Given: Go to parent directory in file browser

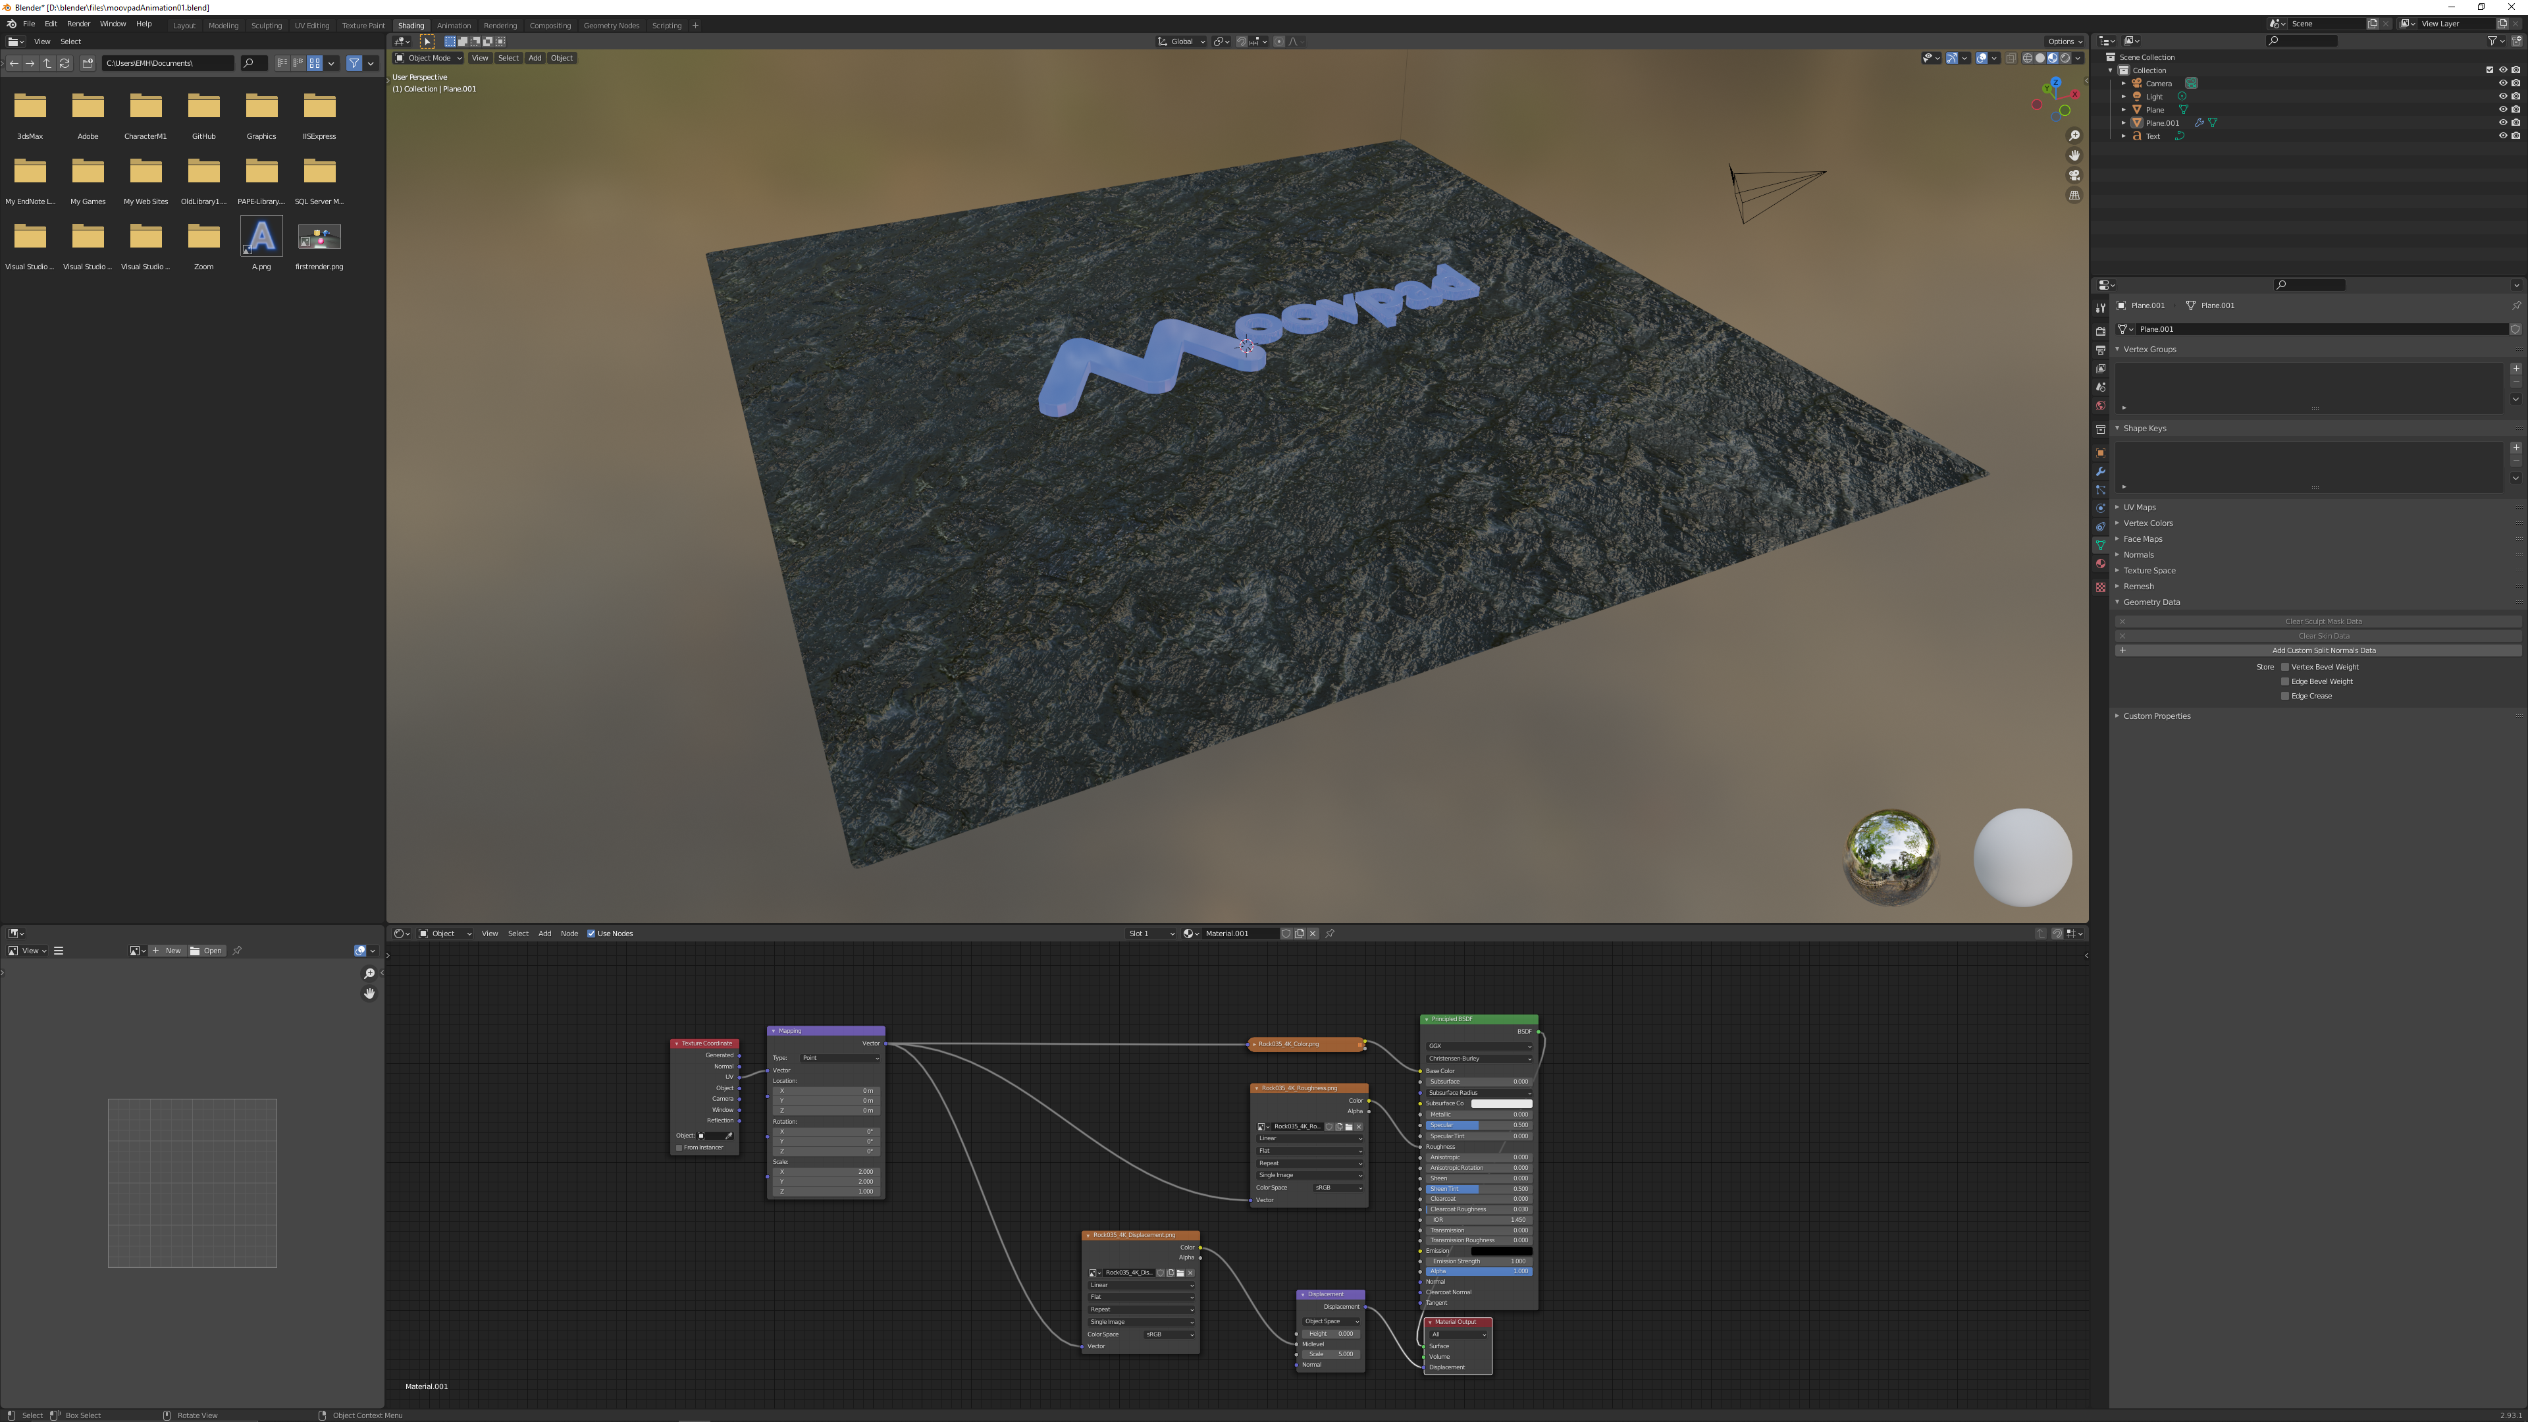Looking at the screenshot, I should [x=47, y=63].
